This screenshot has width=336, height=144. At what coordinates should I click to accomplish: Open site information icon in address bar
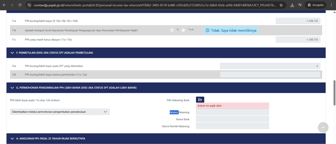coord(29,5)
